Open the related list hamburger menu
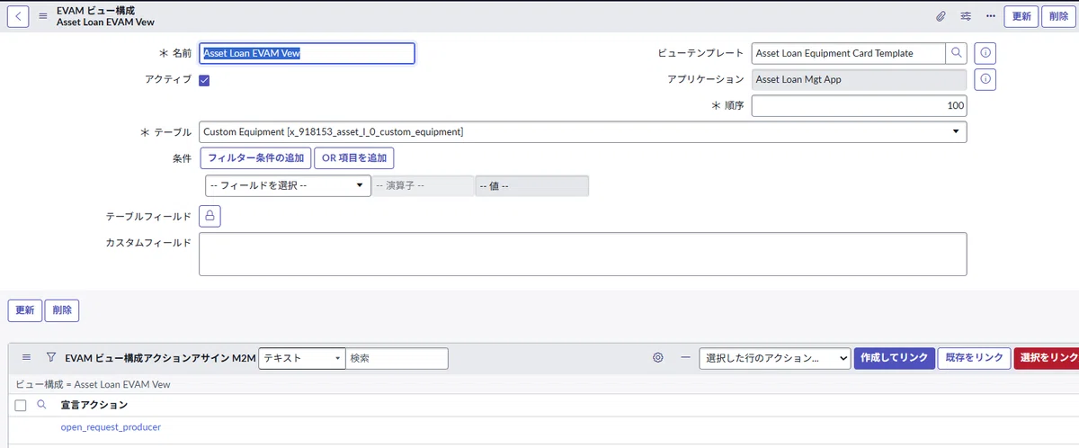 click(x=27, y=357)
